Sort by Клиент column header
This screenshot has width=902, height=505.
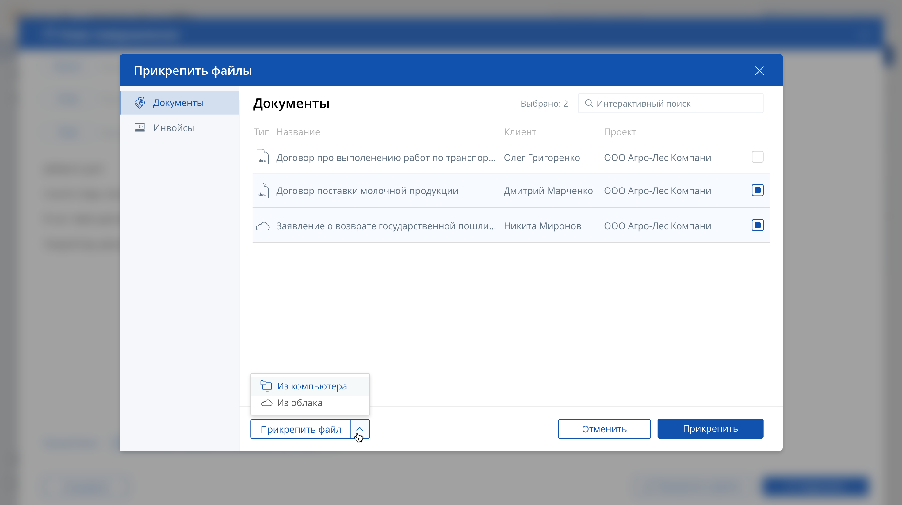pyautogui.click(x=520, y=132)
